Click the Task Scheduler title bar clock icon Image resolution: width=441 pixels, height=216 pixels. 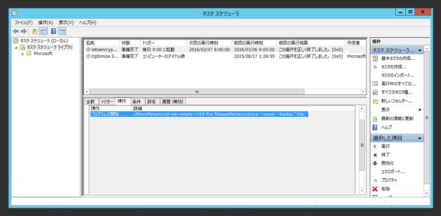(x=15, y=13)
